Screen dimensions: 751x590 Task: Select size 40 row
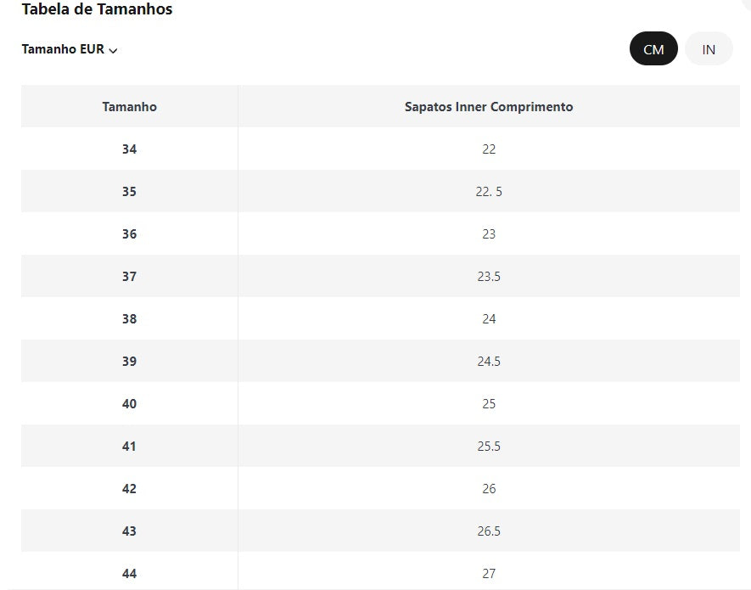[129, 404]
